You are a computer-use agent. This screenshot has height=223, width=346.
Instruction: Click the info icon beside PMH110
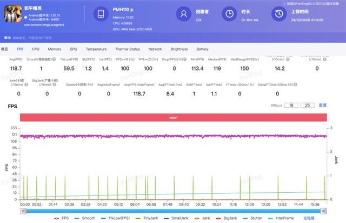click(132, 10)
